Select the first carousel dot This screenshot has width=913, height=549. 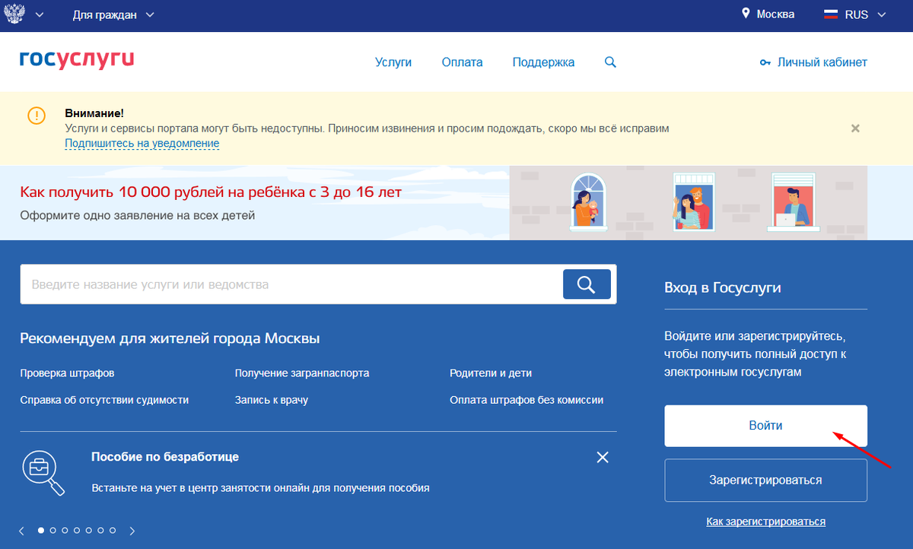click(41, 530)
